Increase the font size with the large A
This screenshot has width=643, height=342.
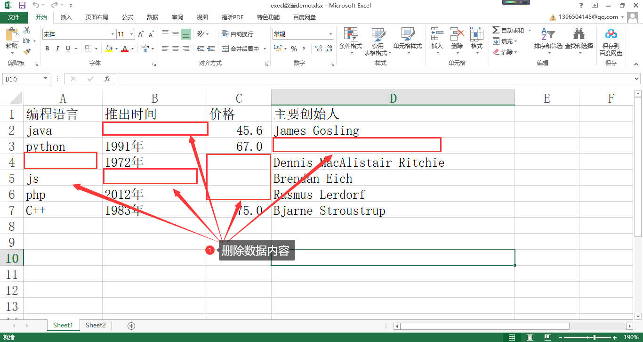click(141, 34)
